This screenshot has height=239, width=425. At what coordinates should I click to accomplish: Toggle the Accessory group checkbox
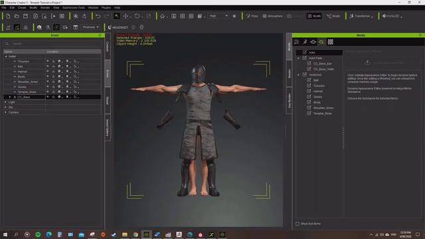(x=305, y=74)
